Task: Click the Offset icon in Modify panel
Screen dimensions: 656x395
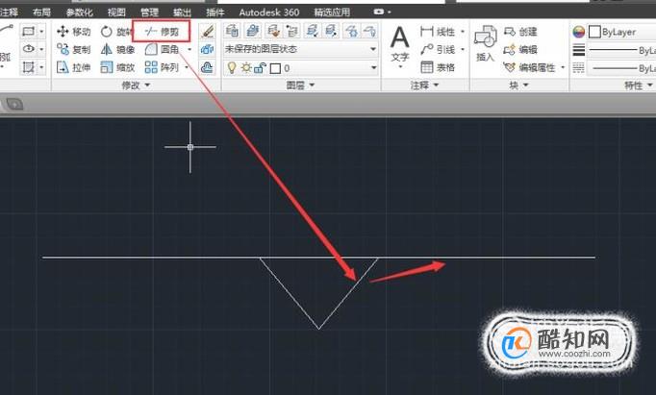Action: (x=207, y=67)
